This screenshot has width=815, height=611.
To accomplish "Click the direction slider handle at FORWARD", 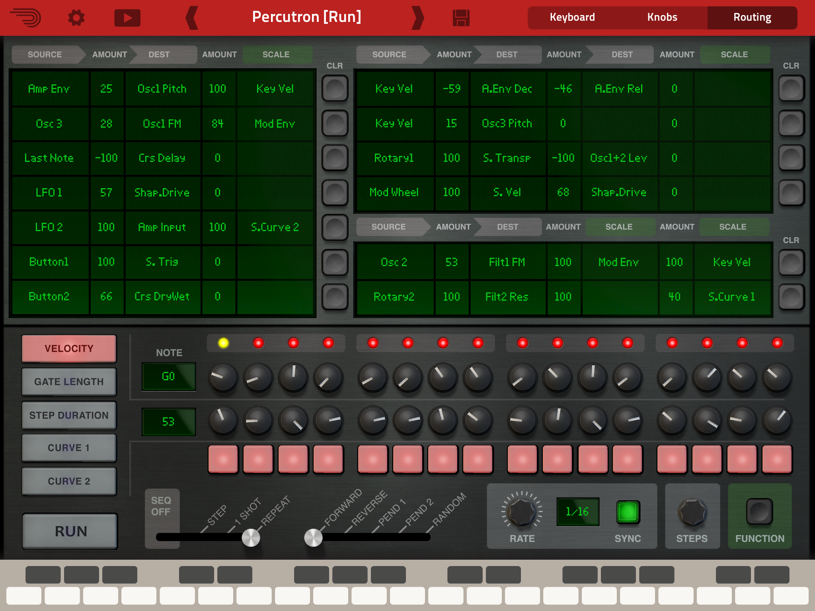I will (x=314, y=537).
